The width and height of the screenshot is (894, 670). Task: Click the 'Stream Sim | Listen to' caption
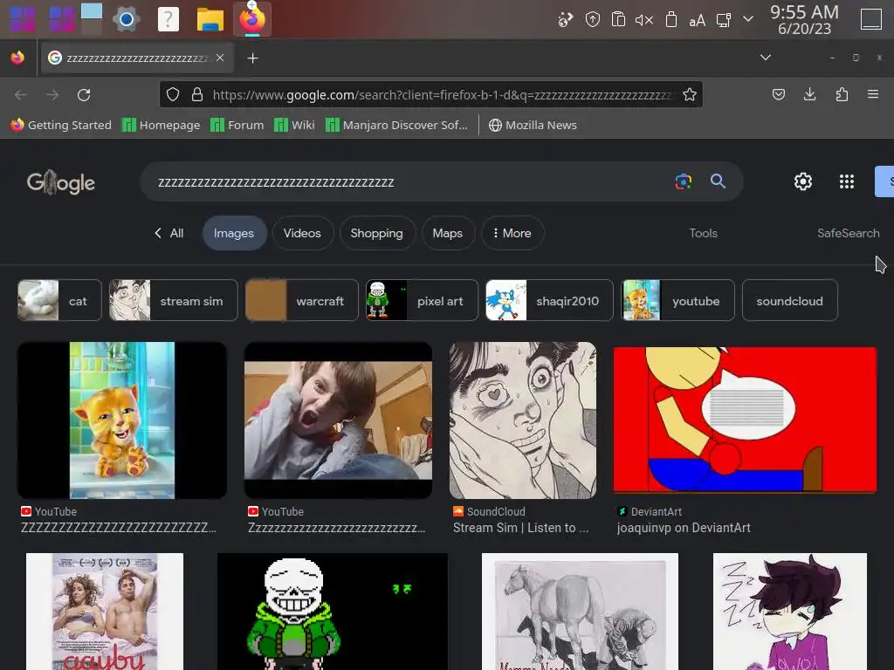[520, 528]
